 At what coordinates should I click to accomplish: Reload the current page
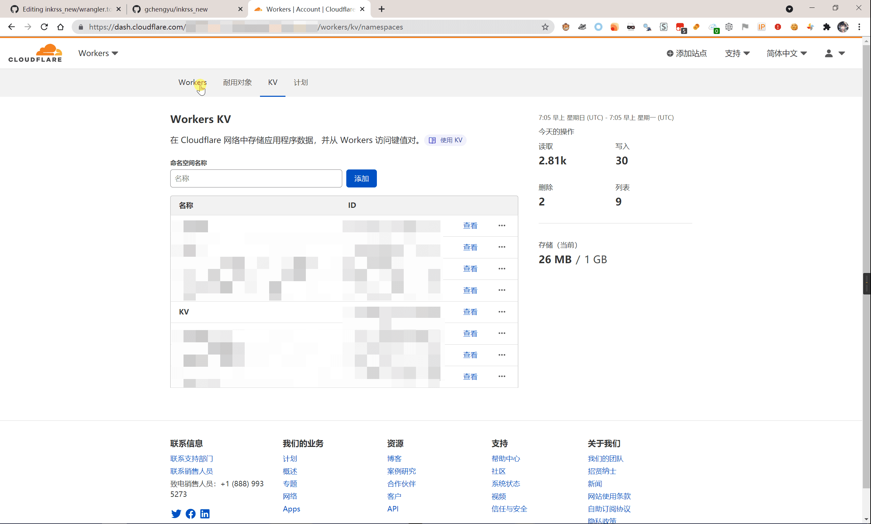click(x=44, y=27)
